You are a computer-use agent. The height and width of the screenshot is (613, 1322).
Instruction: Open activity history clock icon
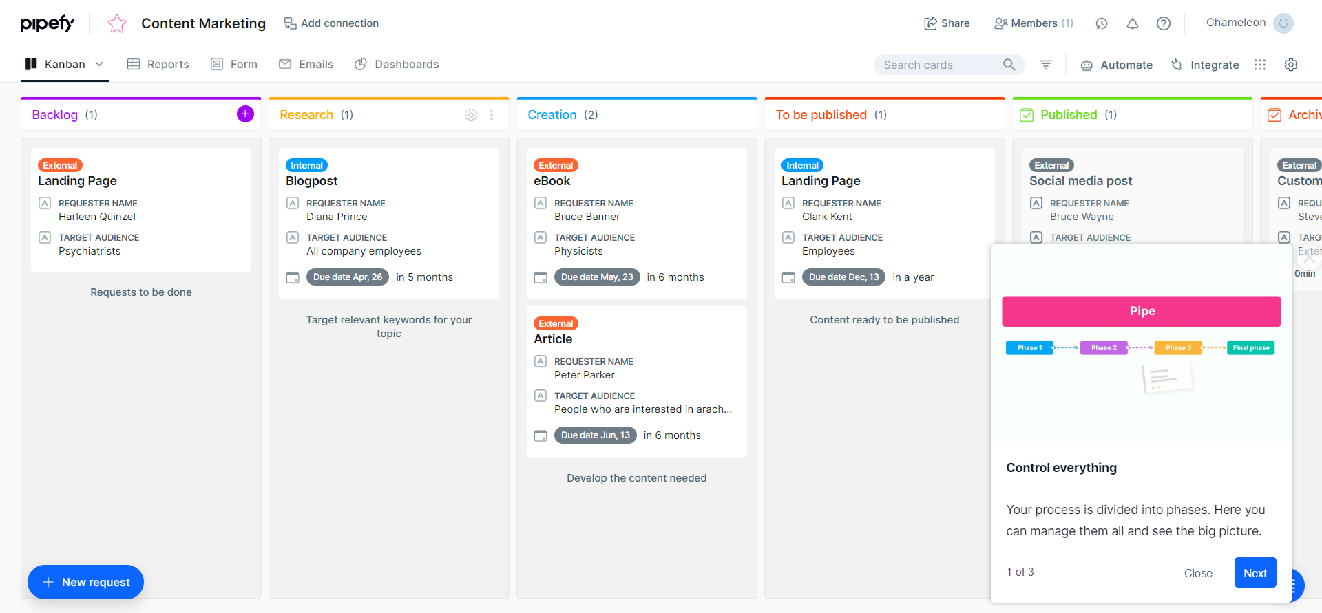(x=1102, y=23)
